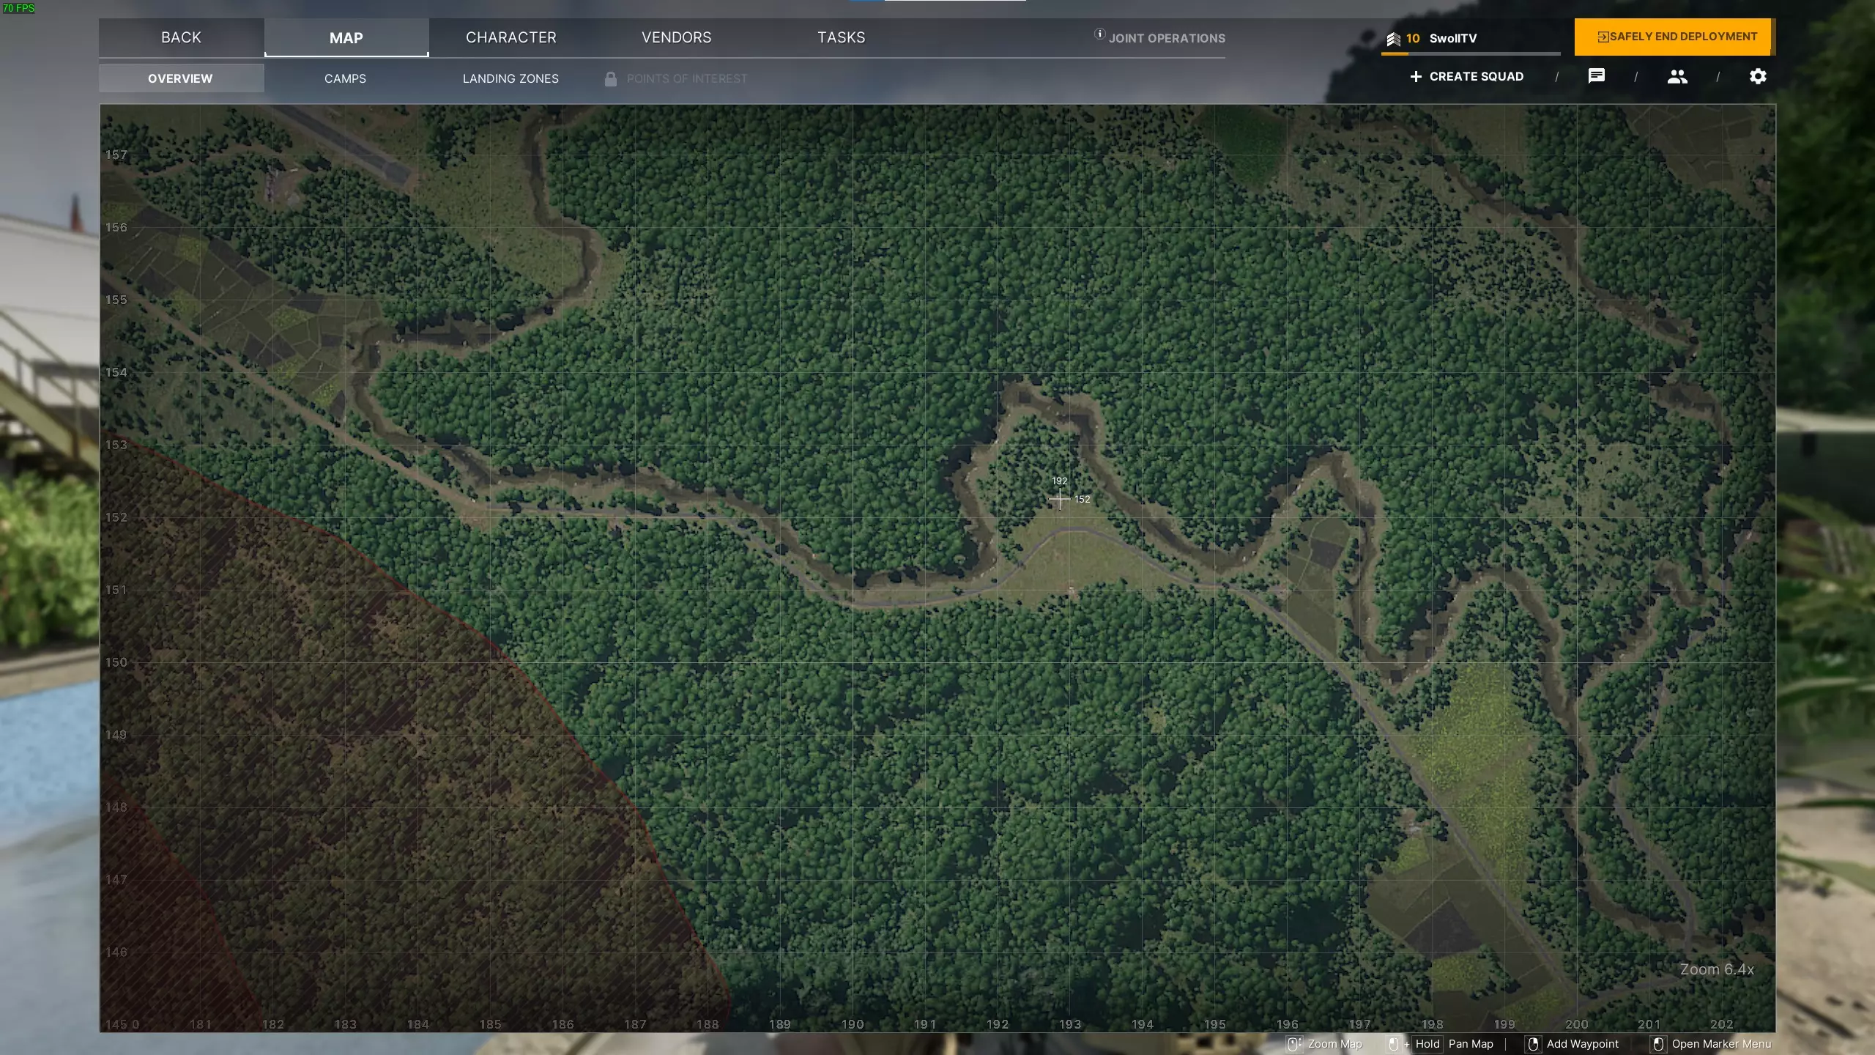This screenshot has width=1875, height=1055.
Task: Open the settings gear icon
Action: 1758,76
